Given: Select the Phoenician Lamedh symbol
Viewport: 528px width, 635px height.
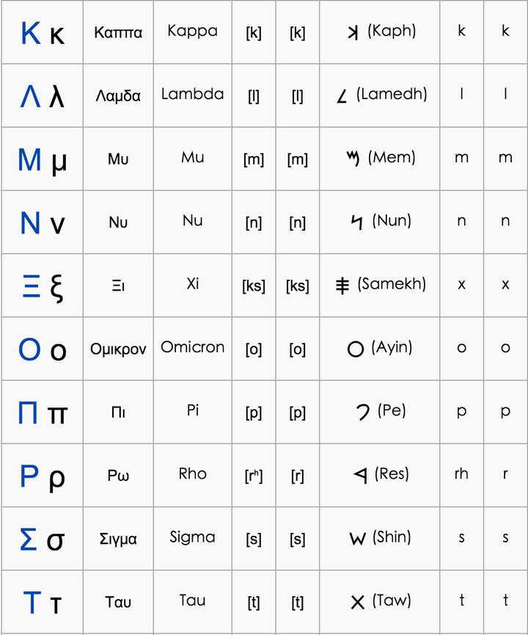Looking at the screenshot, I should 342,95.
